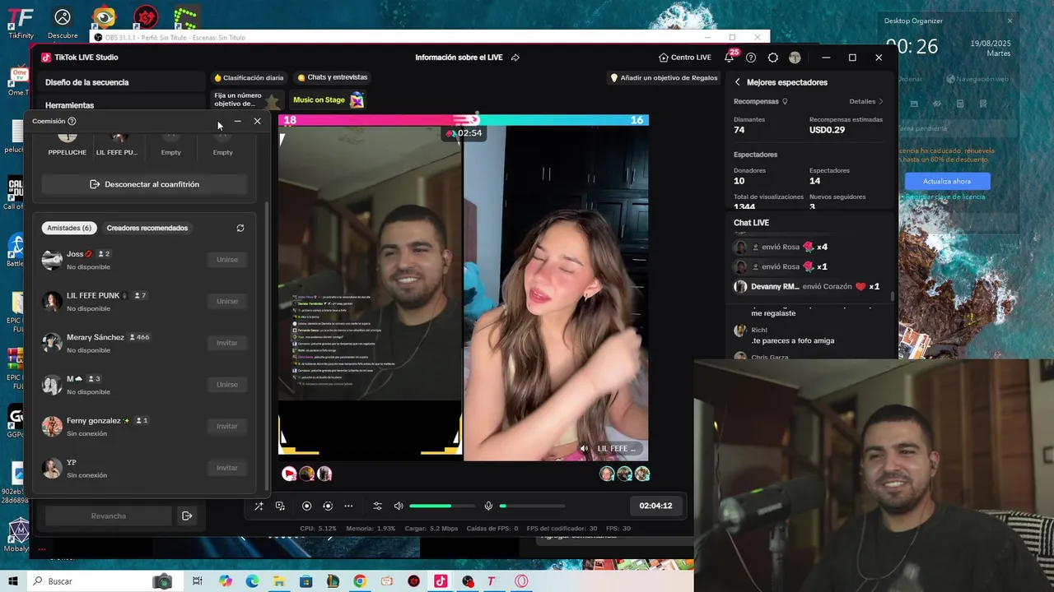Click Actualiza ahora in background window
This screenshot has height=592, width=1054.
coord(947,181)
